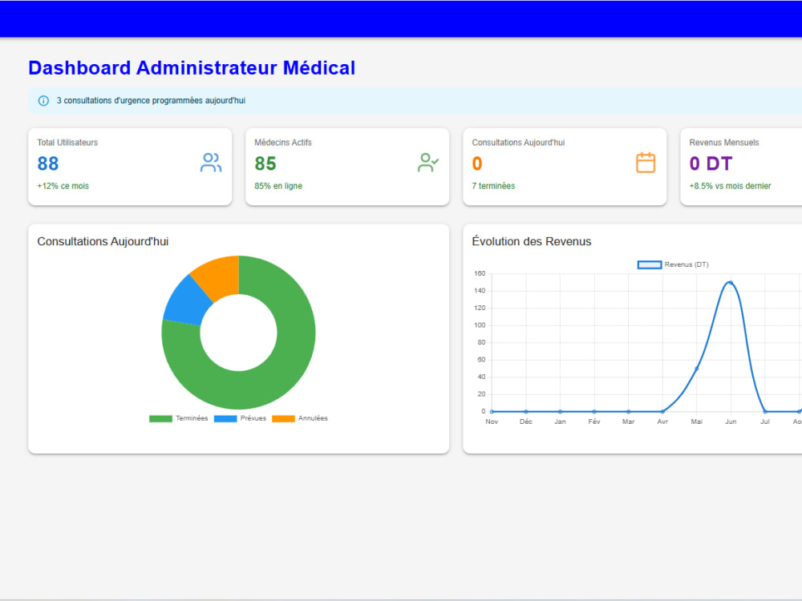Click the 'Déc' x-axis label
The image size is (802, 601).
pos(526,422)
